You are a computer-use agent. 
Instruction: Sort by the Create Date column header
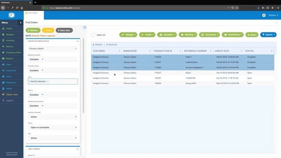[222, 51]
